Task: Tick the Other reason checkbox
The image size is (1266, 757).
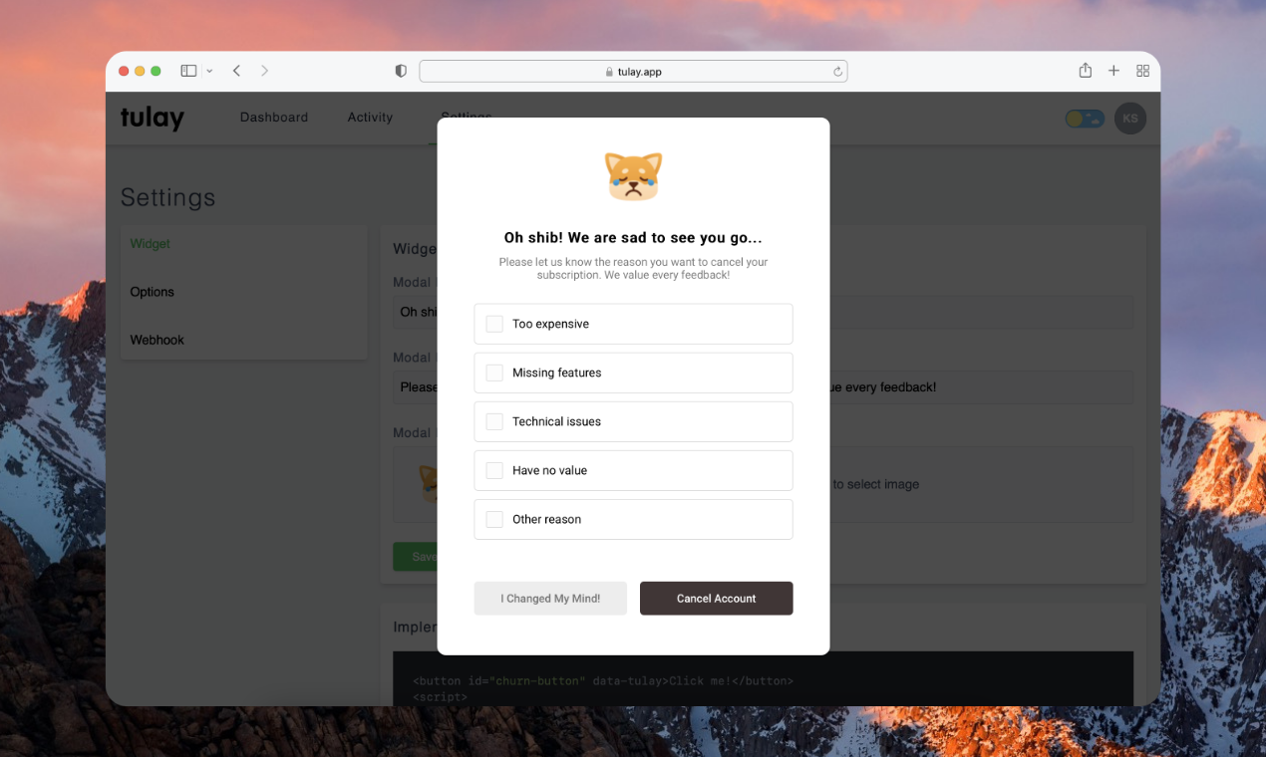Action: [494, 519]
